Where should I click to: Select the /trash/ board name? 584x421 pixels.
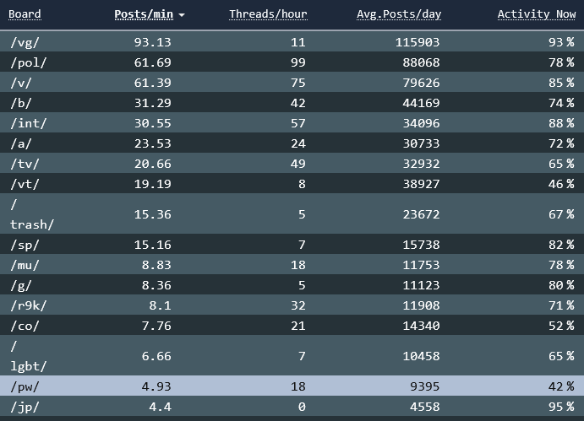[x=32, y=214]
